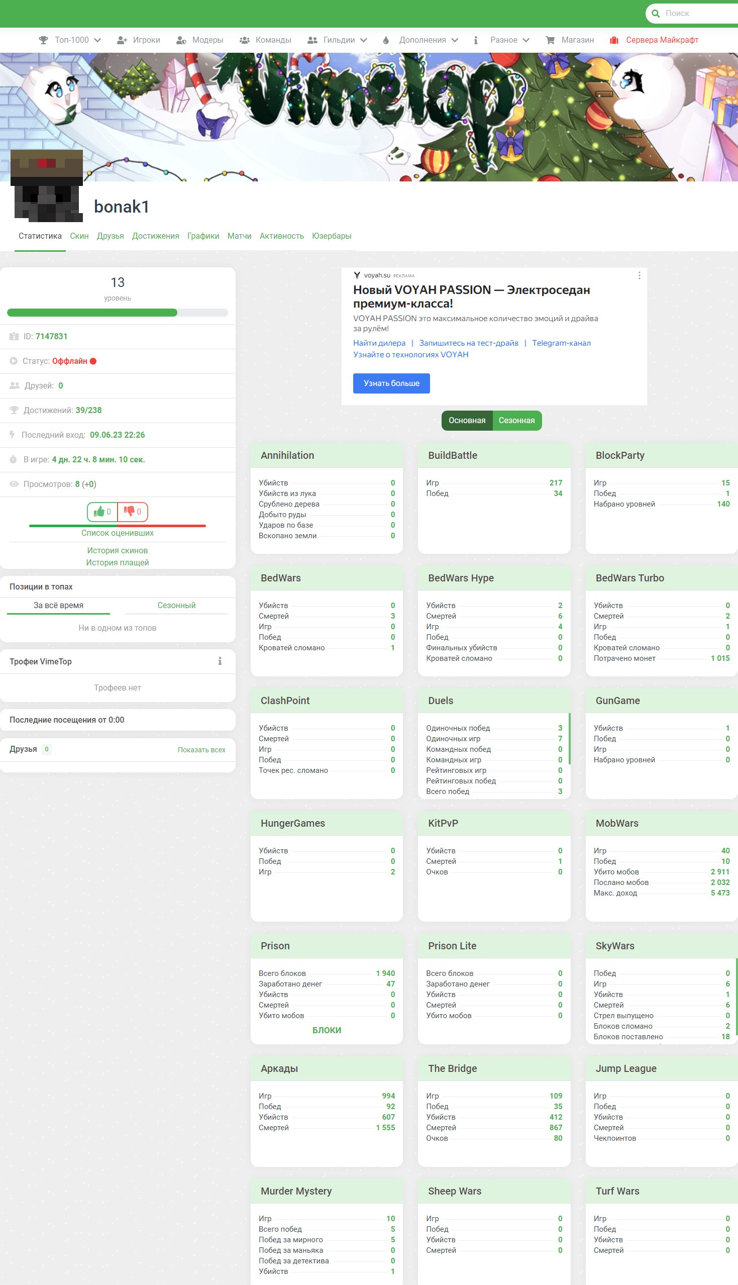The height and width of the screenshot is (1285, 738).
Task: Open the Статистика profile tab
Action: [40, 236]
